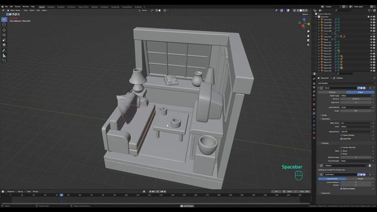Click Levels Viewport value slider
This screenshot has height=212, width=377.
tap(356, 182)
